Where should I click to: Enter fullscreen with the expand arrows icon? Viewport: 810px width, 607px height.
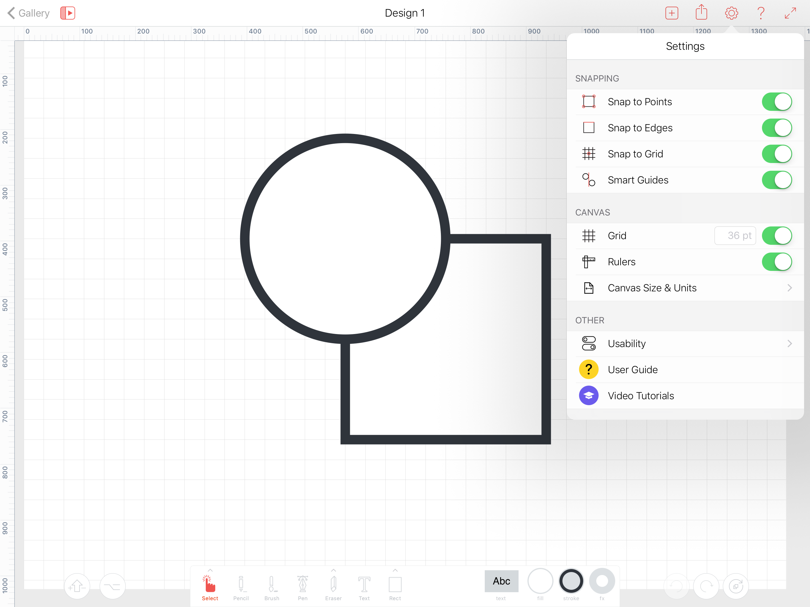tap(790, 13)
